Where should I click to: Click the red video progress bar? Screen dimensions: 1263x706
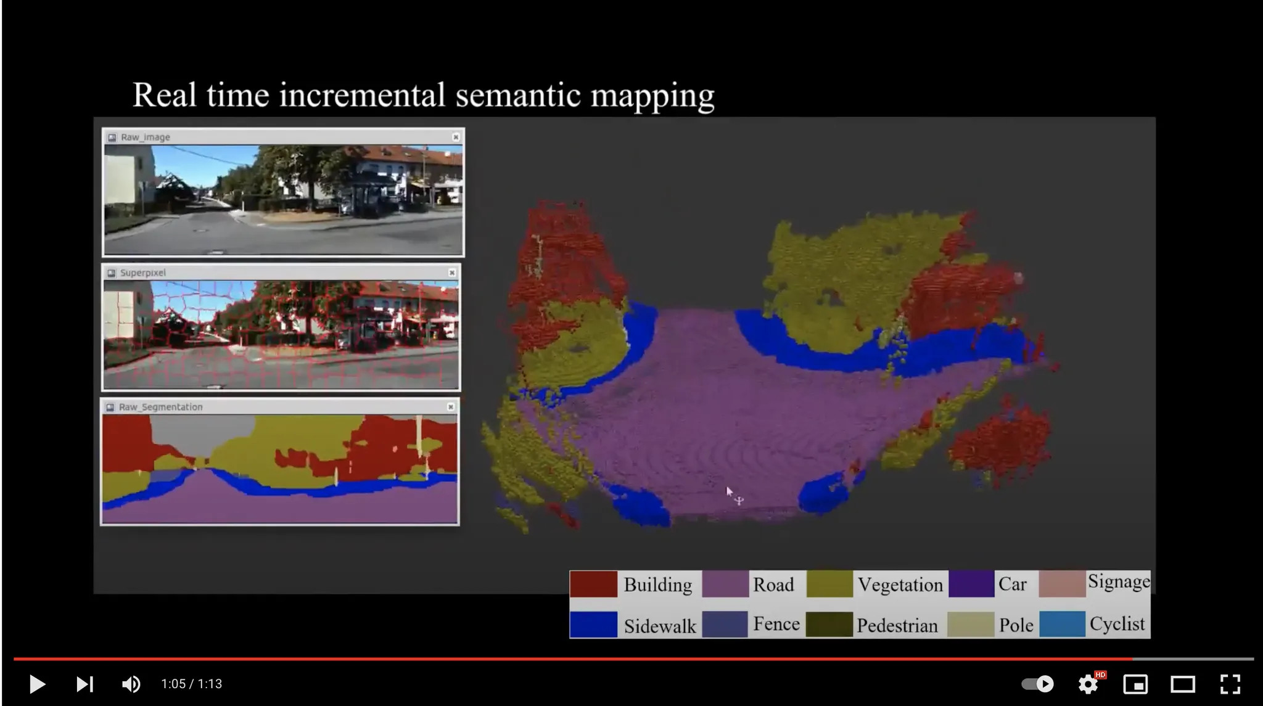pos(555,659)
